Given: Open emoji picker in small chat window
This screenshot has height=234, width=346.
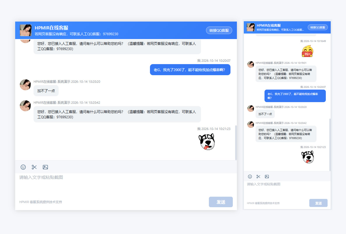Looking at the screenshot, I should (250, 177).
